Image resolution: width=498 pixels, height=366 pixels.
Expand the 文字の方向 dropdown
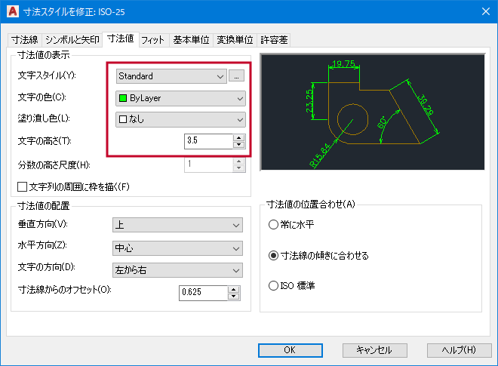point(177,270)
